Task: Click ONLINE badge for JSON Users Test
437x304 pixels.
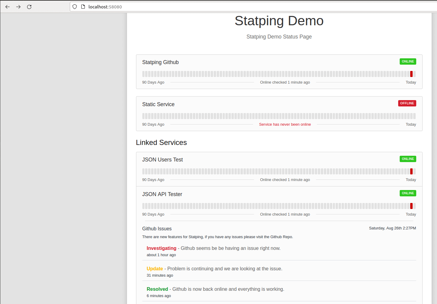Action: click(x=408, y=159)
